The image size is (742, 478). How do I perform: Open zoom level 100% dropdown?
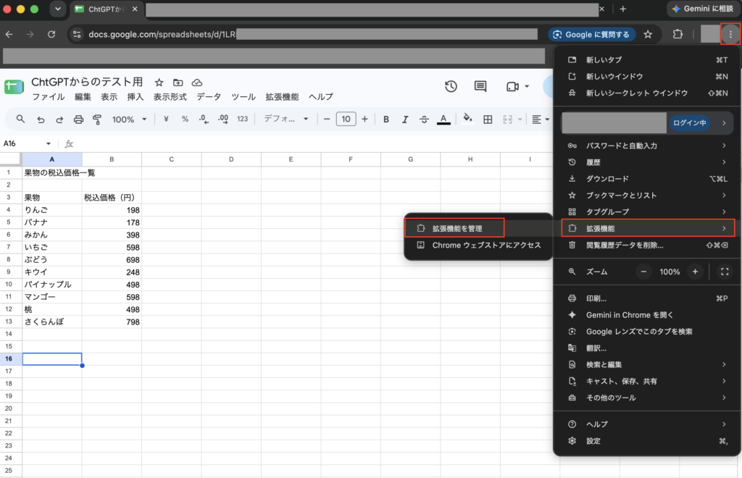click(129, 119)
